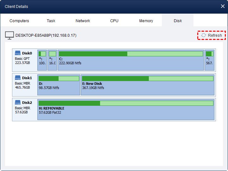This screenshot has width=228, height=171.
Task: Click the H: REMOVABLE usage bar
Action: 126,103
